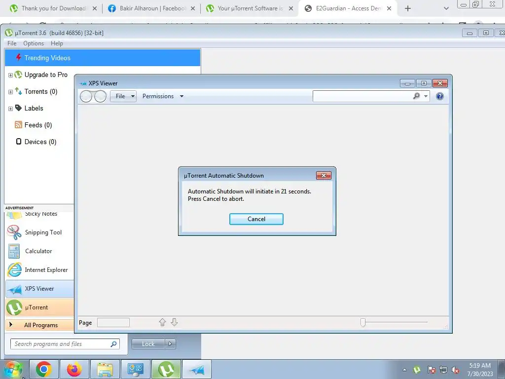Open the control panel taskbar icon
Image resolution: width=505 pixels, height=379 pixels.
[135, 369]
